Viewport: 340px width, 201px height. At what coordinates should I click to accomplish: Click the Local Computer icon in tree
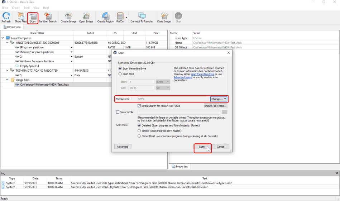8,38
